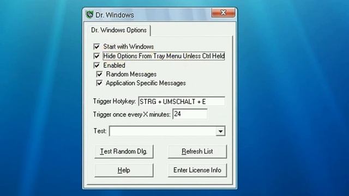Click the Dr. Windows window title text
The height and width of the screenshot is (196, 349).
coord(115,15)
